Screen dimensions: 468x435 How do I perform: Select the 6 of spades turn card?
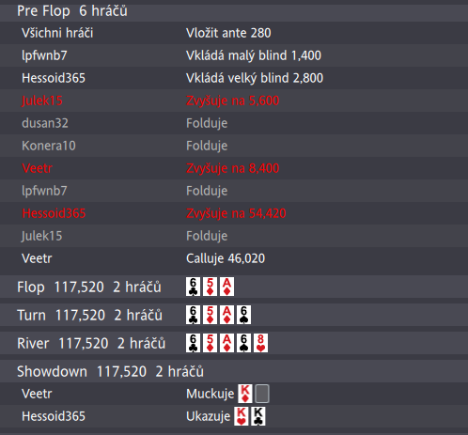243,315
